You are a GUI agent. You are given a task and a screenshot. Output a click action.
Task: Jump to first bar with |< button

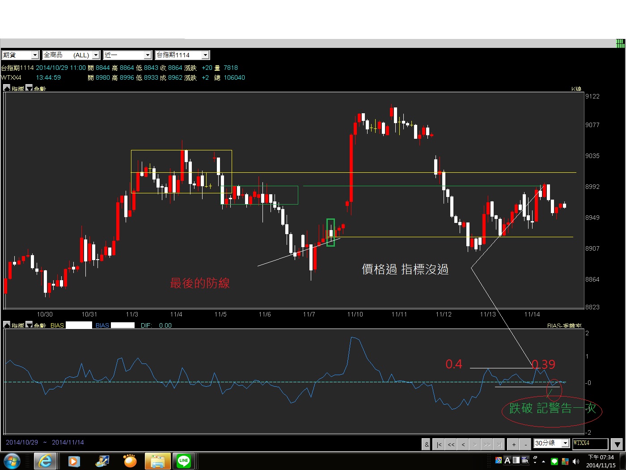[439, 444]
